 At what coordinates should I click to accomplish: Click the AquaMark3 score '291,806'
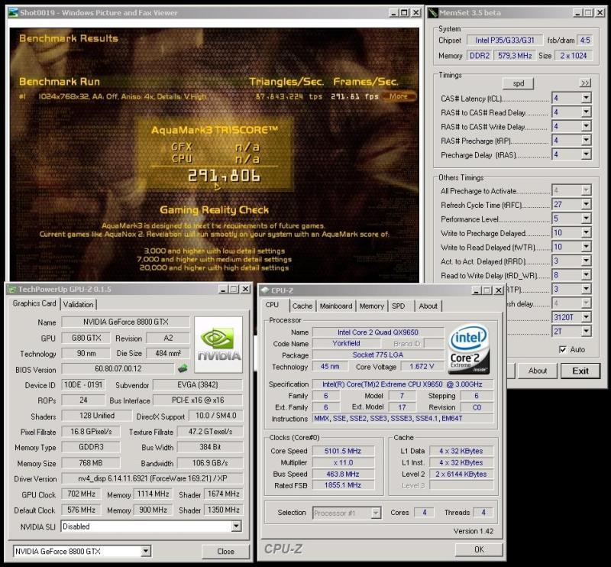(224, 176)
